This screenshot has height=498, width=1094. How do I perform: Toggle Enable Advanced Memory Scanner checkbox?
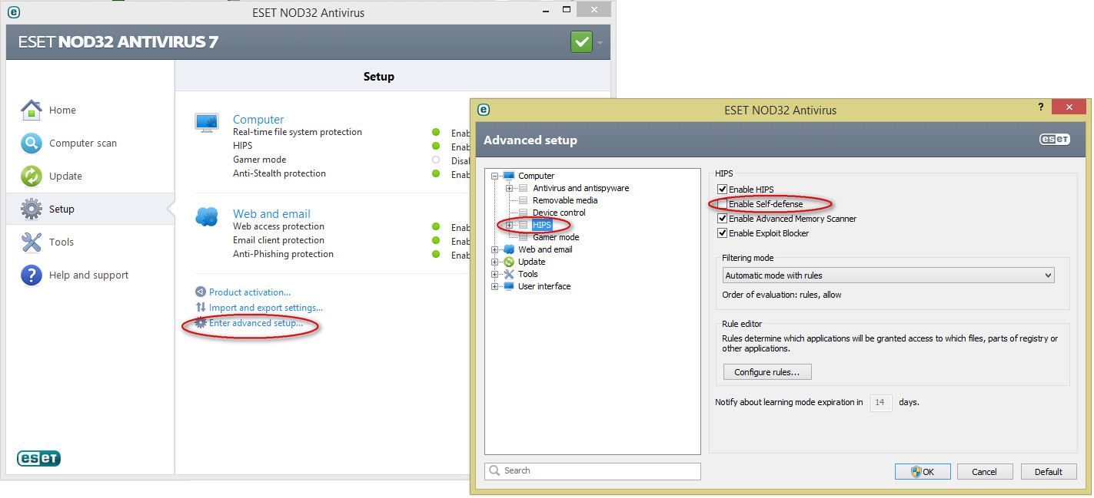[722, 219]
